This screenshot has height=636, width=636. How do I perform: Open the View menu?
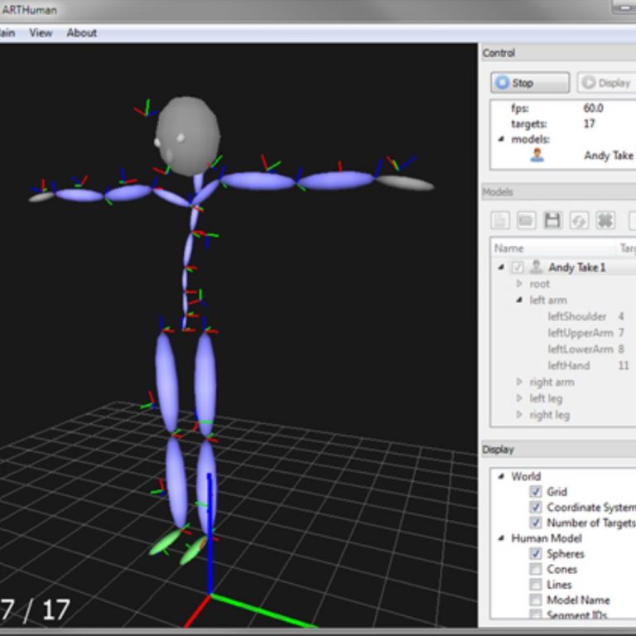click(41, 33)
